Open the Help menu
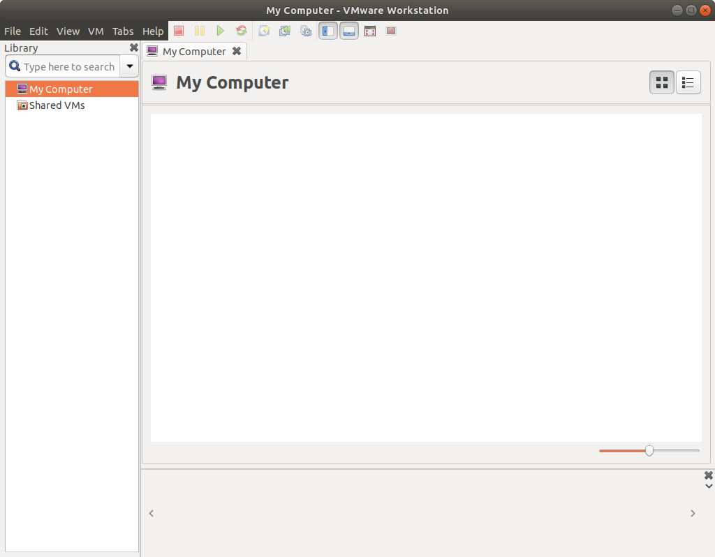Viewport: 715px width, 557px height. coord(153,31)
